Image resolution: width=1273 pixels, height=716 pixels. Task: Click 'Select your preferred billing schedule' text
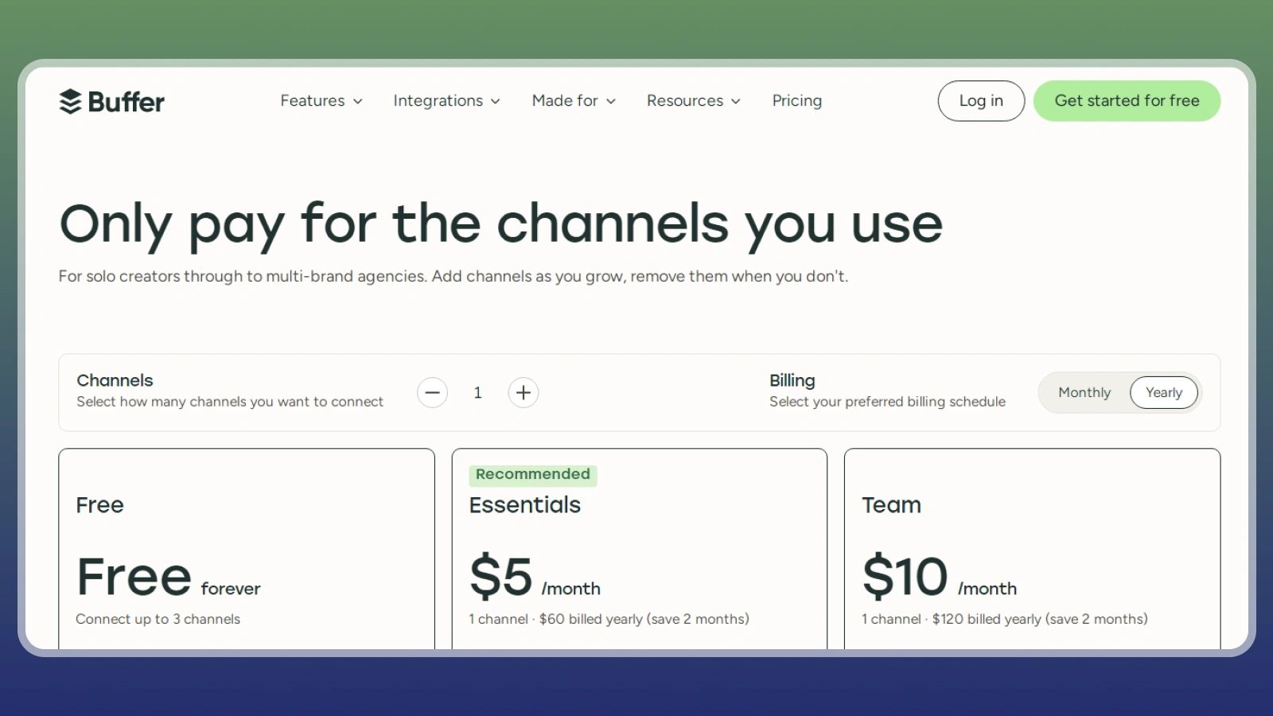[x=887, y=402]
